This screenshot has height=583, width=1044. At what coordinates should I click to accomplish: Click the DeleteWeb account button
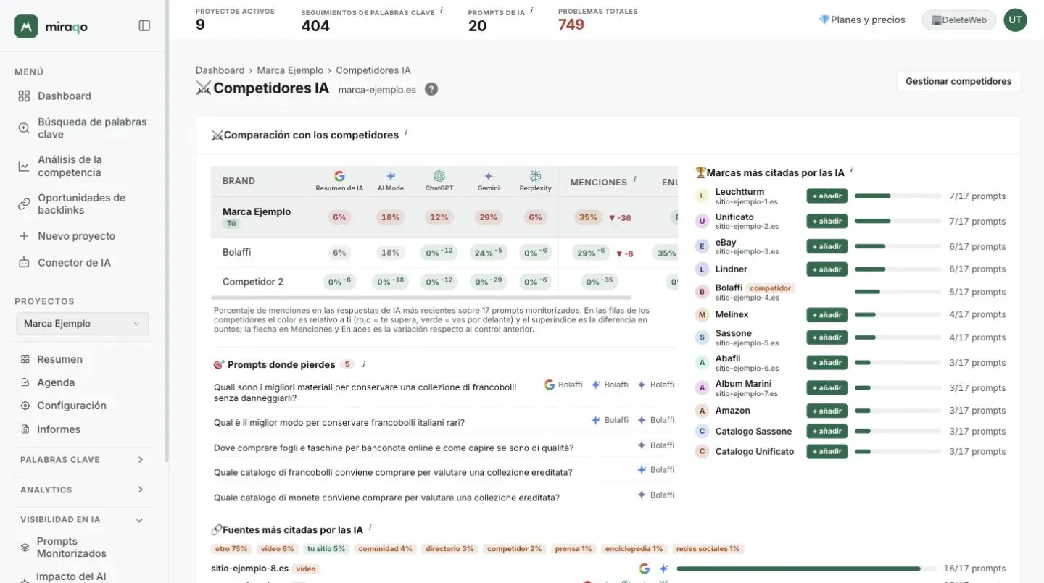click(958, 20)
